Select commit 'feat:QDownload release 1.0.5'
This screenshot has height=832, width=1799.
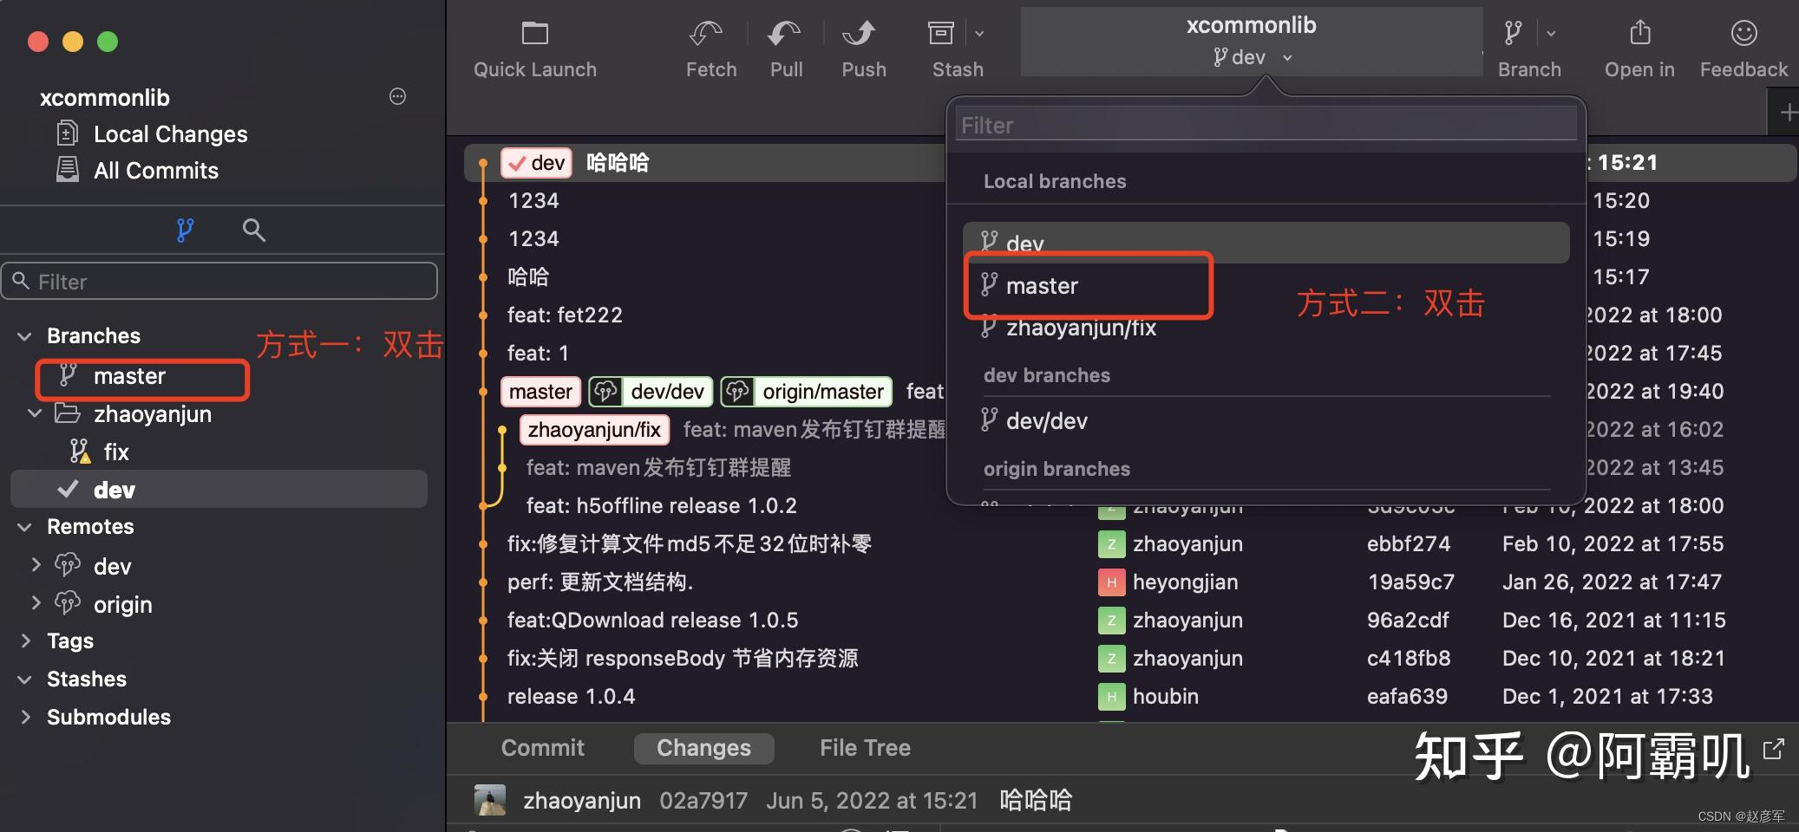[652, 620]
